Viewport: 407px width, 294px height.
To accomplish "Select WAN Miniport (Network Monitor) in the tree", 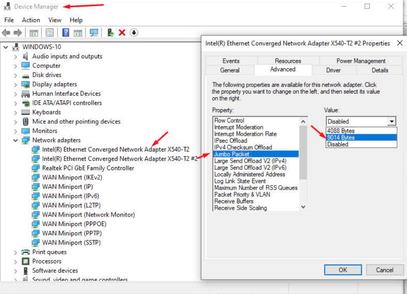I will (89, 214).
